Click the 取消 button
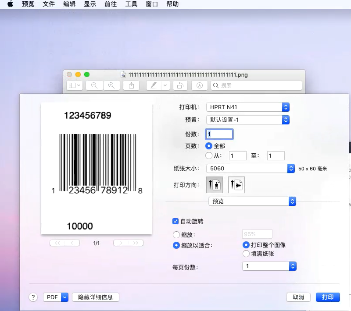 pos(298,297)
